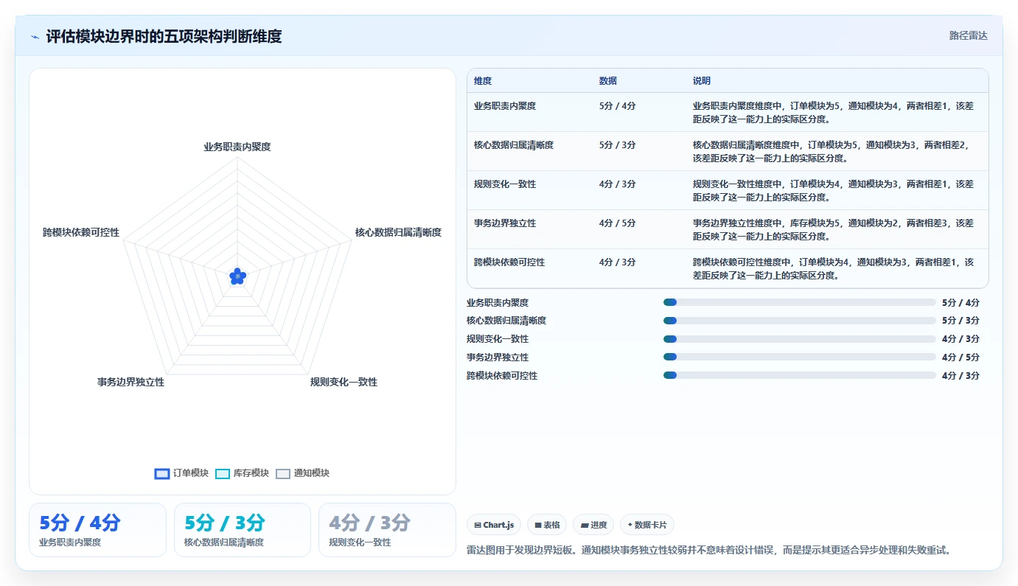This screenshot has height=586, width=1018.
Task: Click the 业务职责内聚度 description in table
Action: pyautogui.click(x=834, y=113)
